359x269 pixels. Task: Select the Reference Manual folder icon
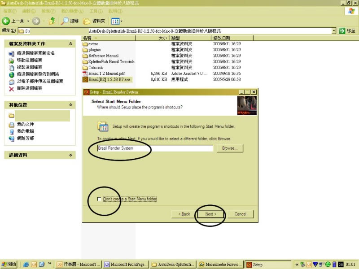coord(85,56)
